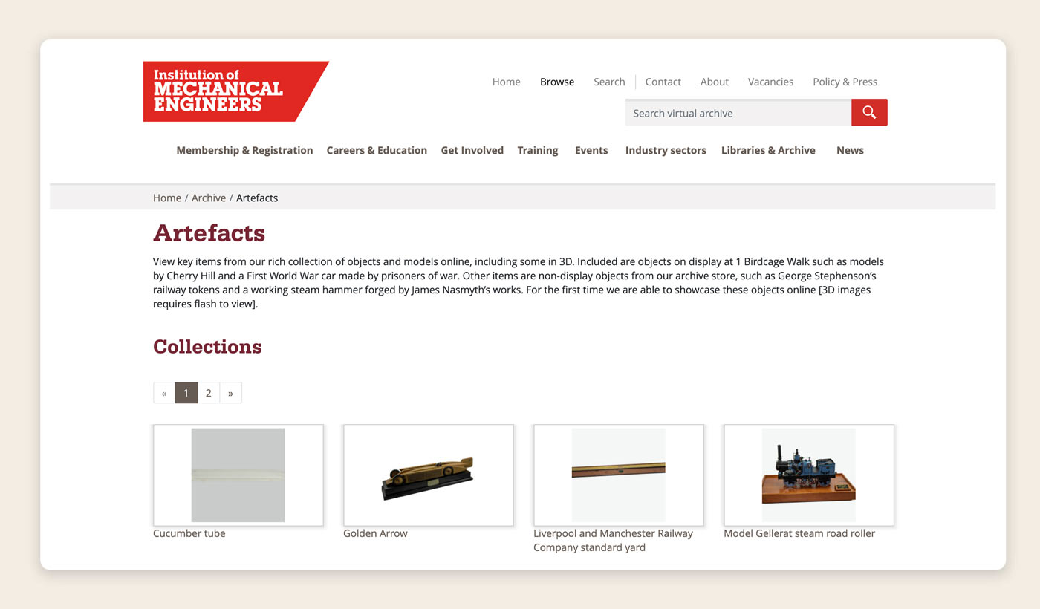The image size is (1040, 609).
Task: Open the Industry sectors menu
Action: click(666, 150)
